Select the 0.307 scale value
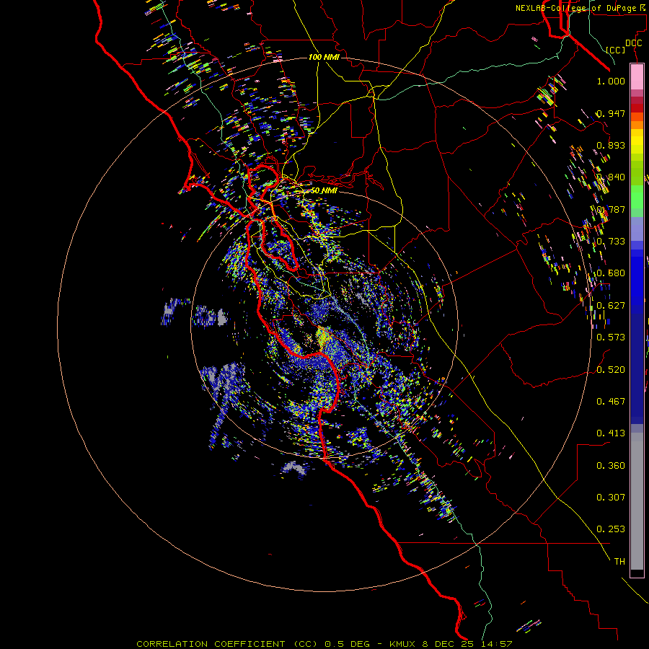The width and height of the screenshot is (649, 649). (x=611, y=498)
